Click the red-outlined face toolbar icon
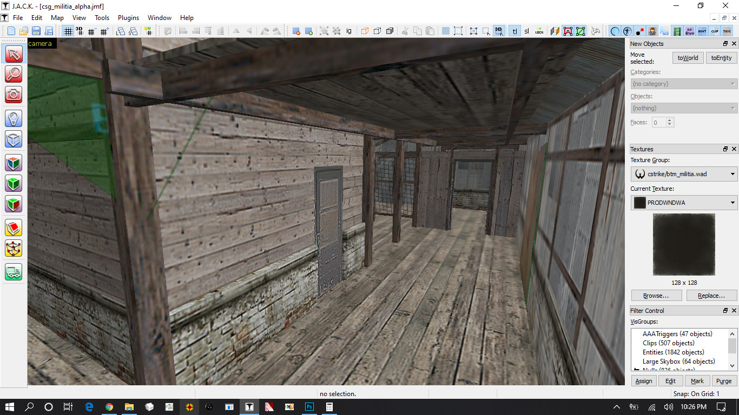The image size is (739, 415). pyautogui.click(x=568, y=31)
